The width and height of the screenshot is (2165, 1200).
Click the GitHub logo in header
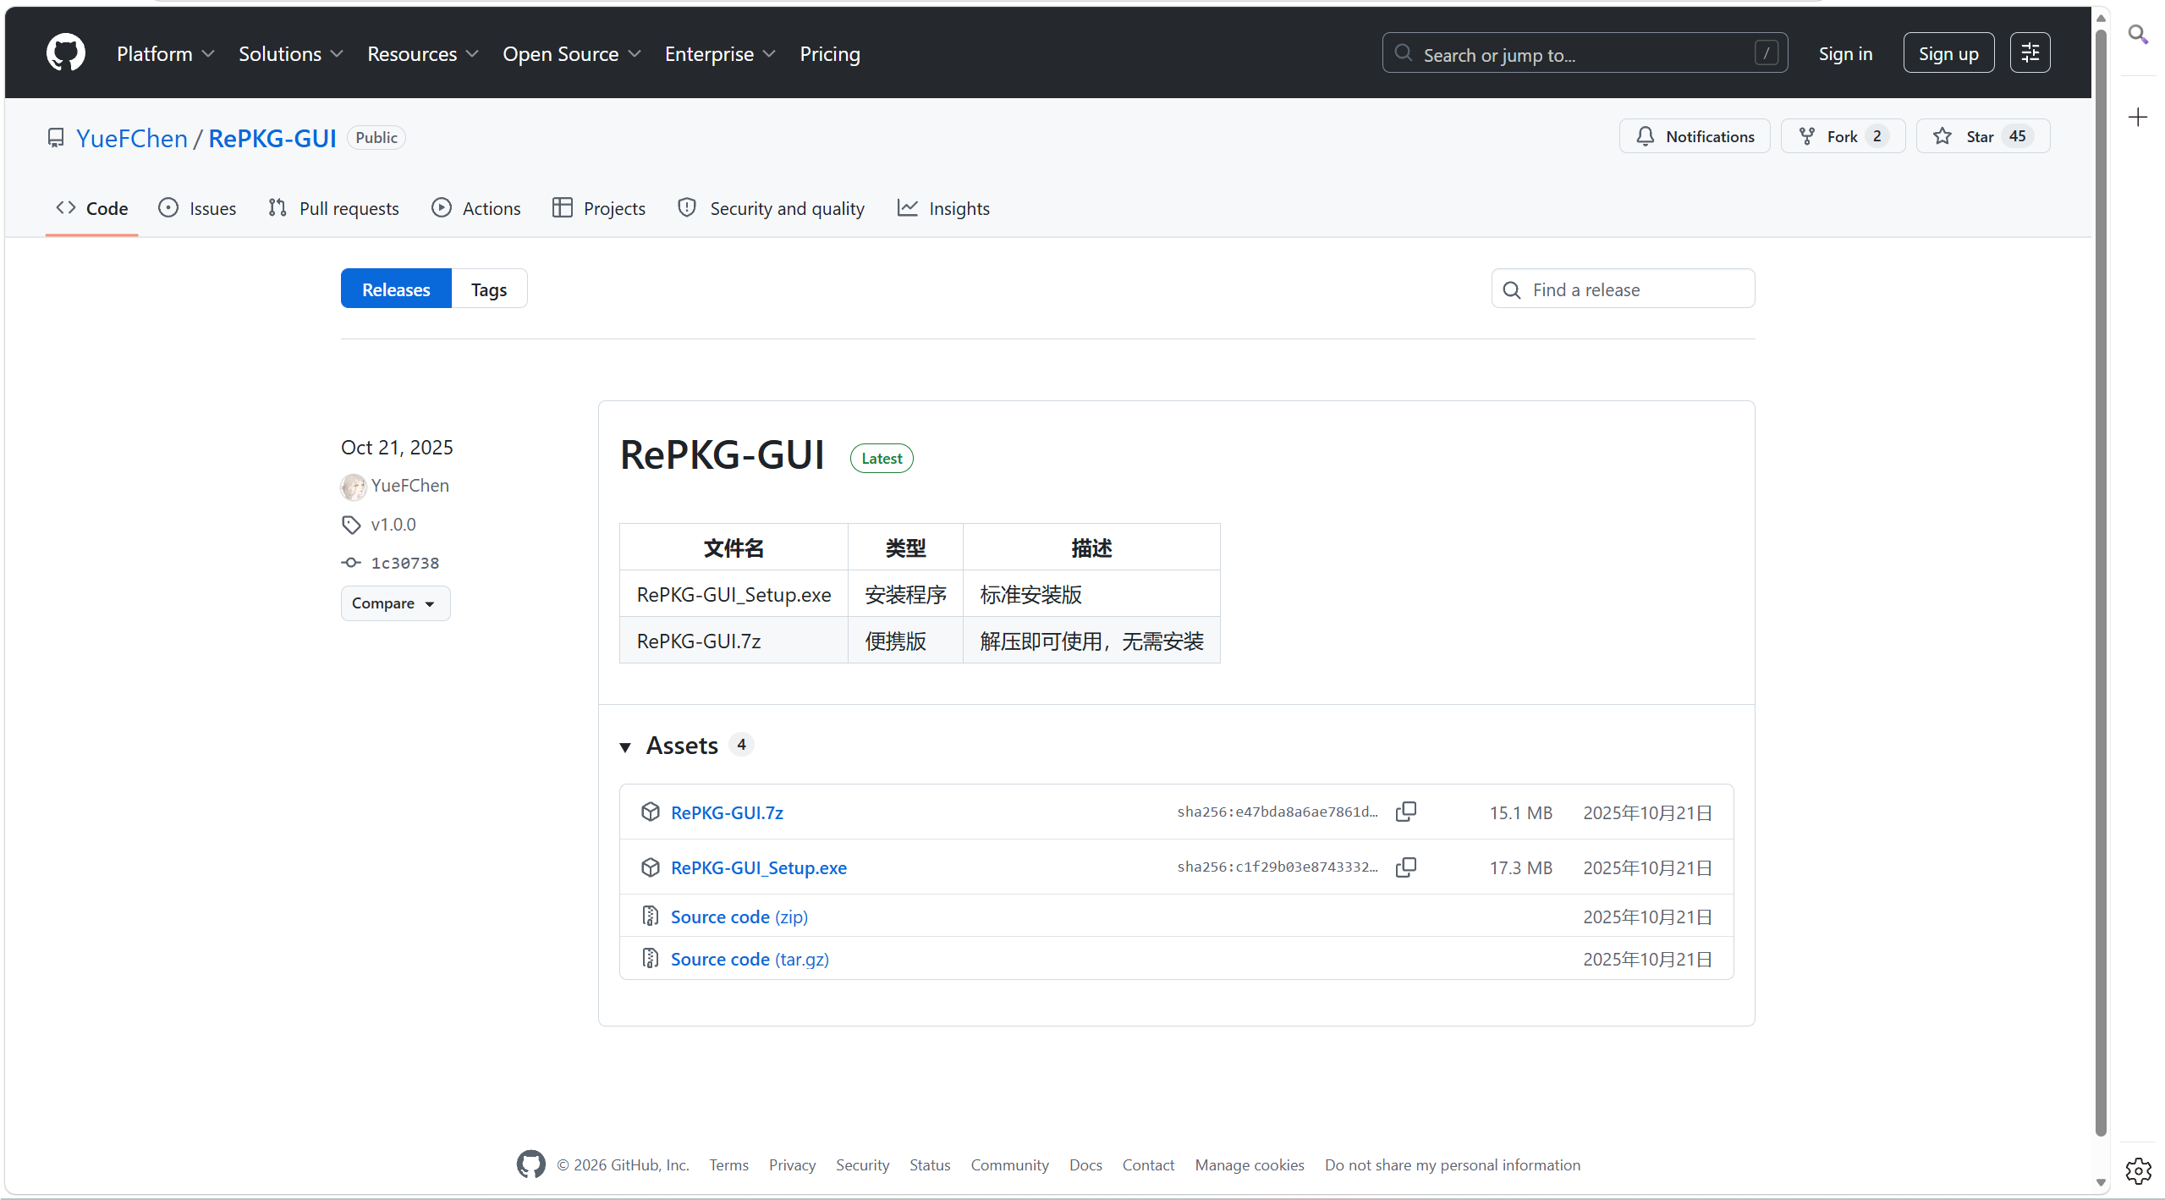click(65, 52)
